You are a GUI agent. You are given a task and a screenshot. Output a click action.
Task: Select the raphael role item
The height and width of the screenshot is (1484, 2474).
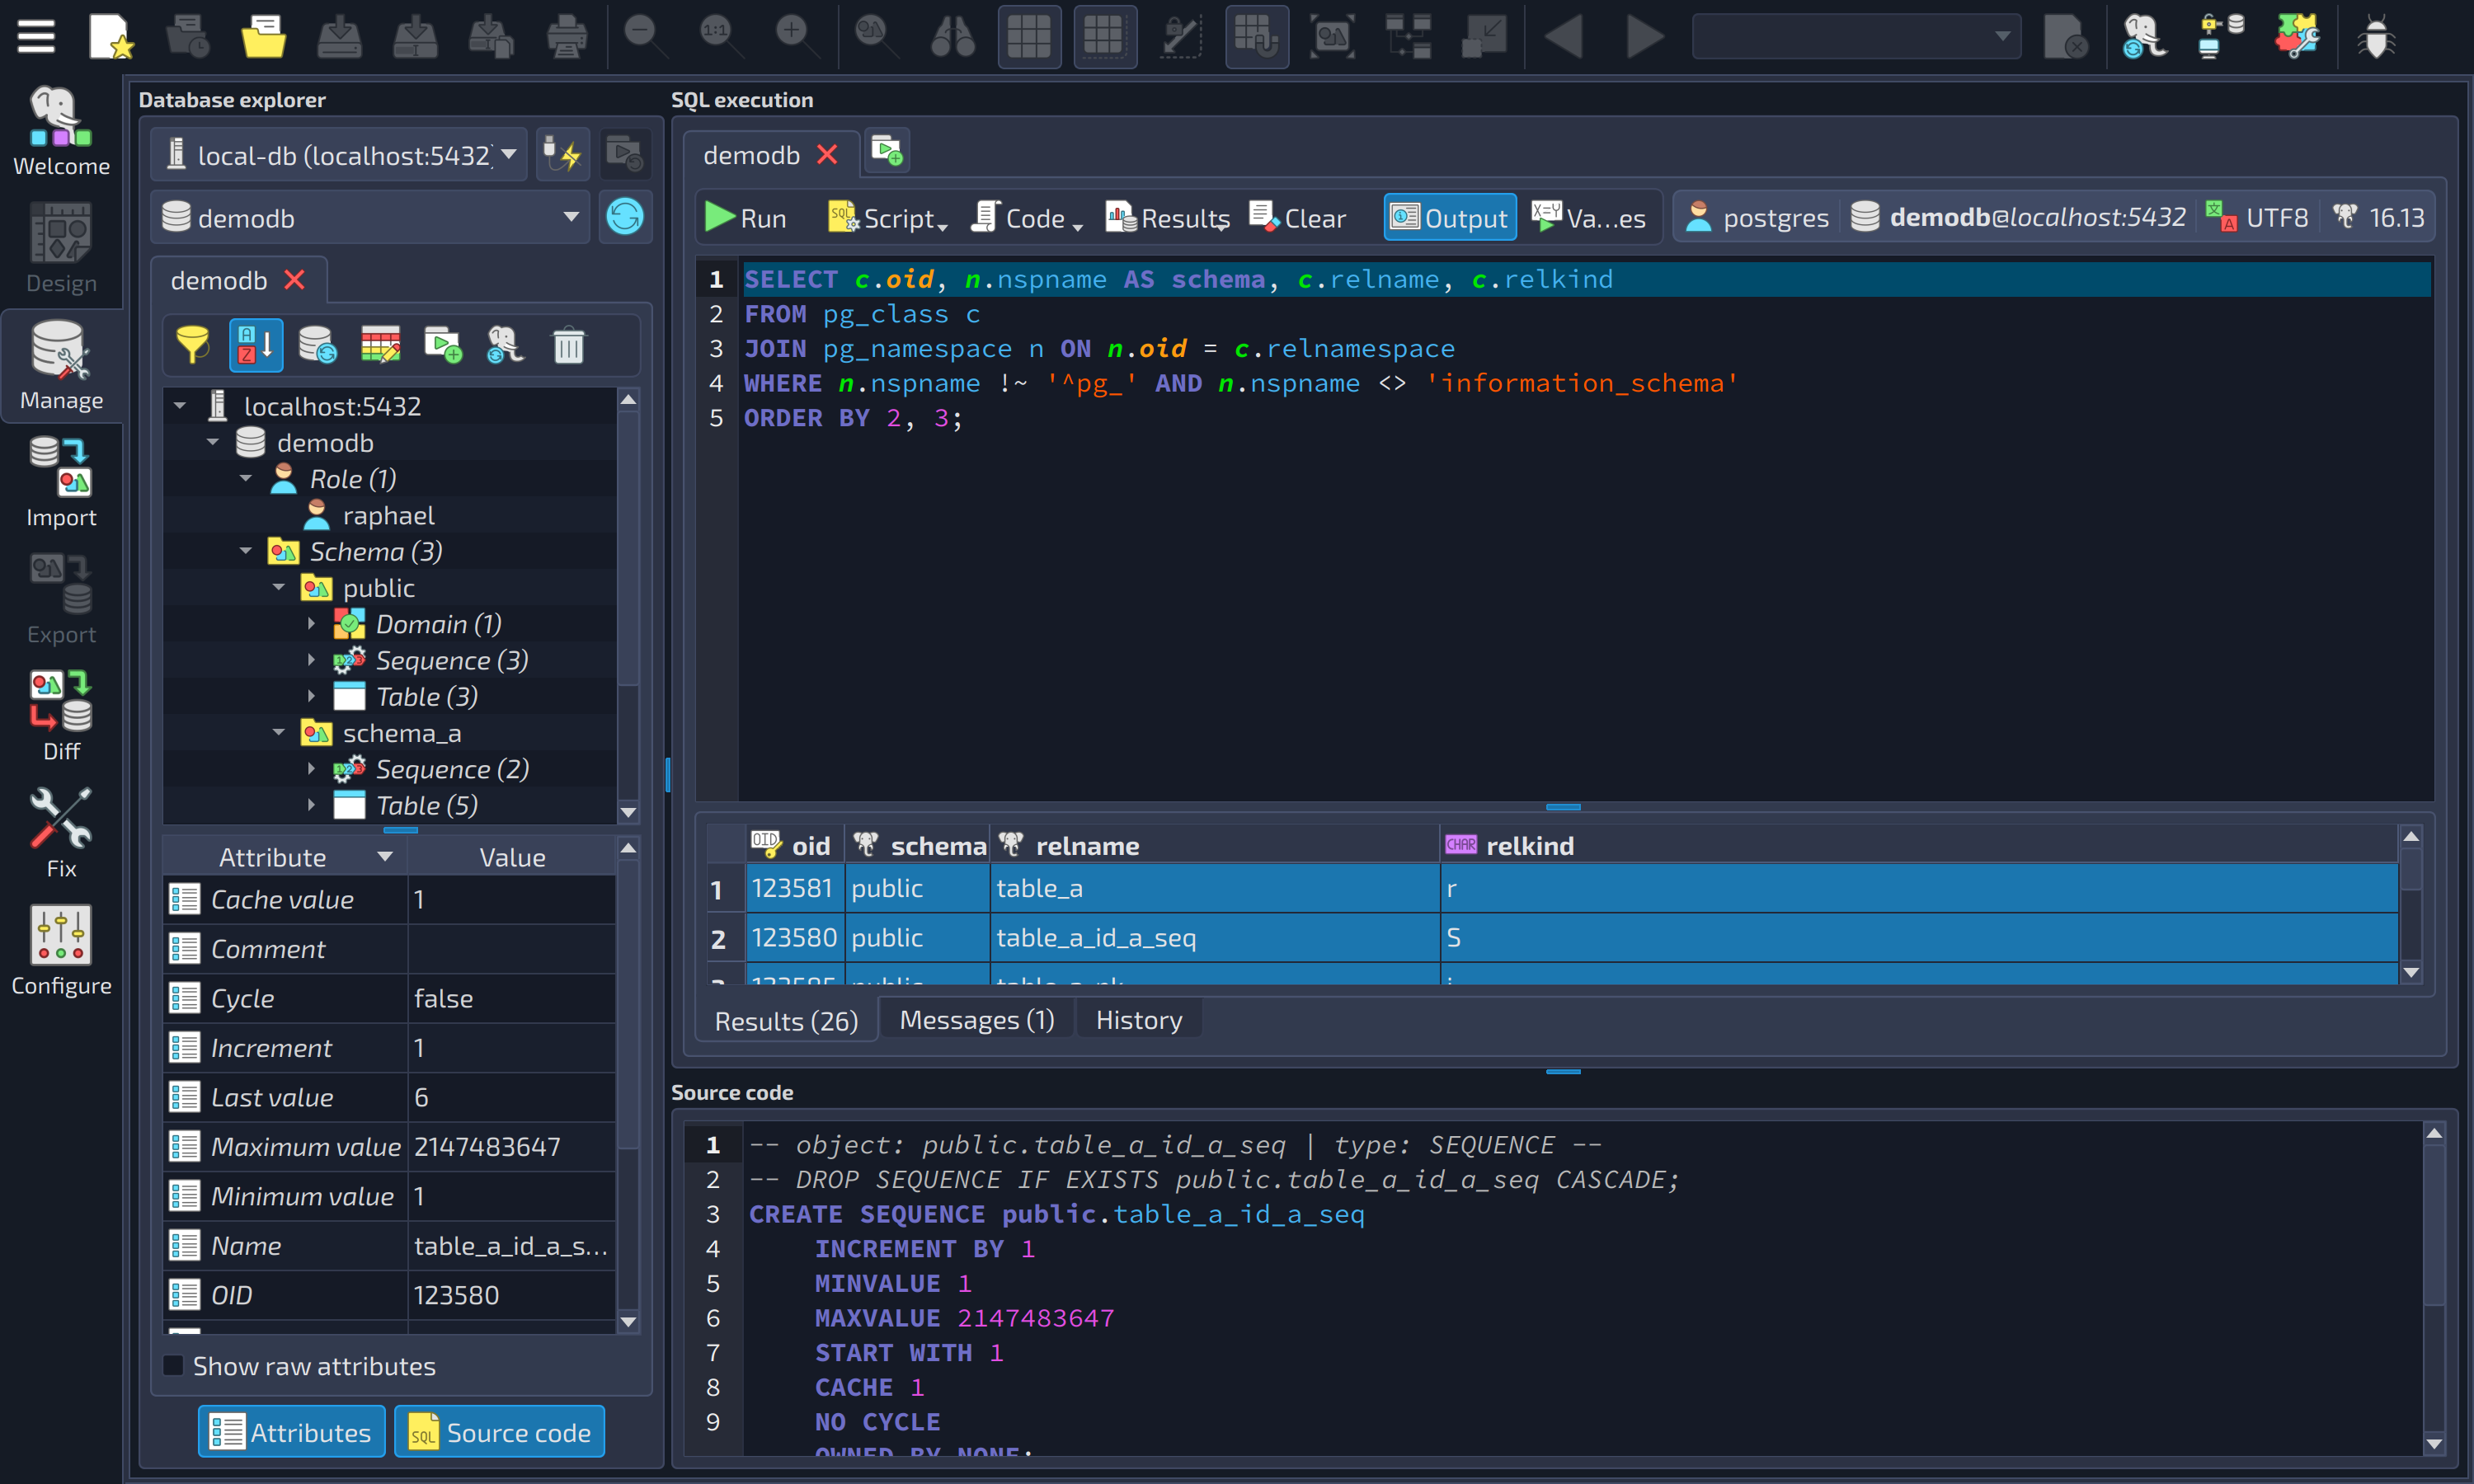(x=389, y=515)
